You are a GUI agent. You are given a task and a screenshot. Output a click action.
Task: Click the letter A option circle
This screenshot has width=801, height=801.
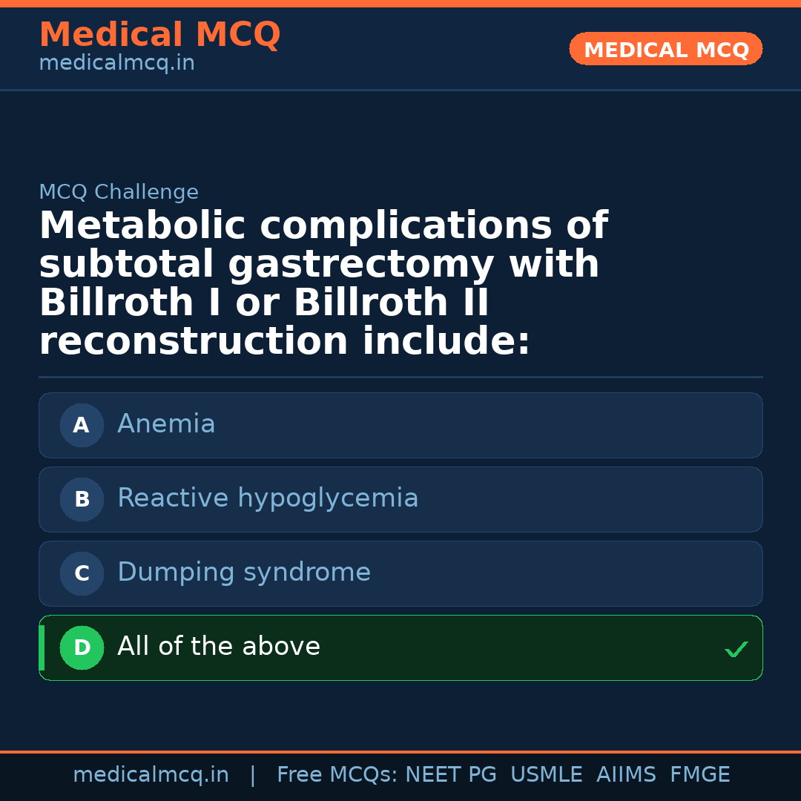click(x=82, y=425)
